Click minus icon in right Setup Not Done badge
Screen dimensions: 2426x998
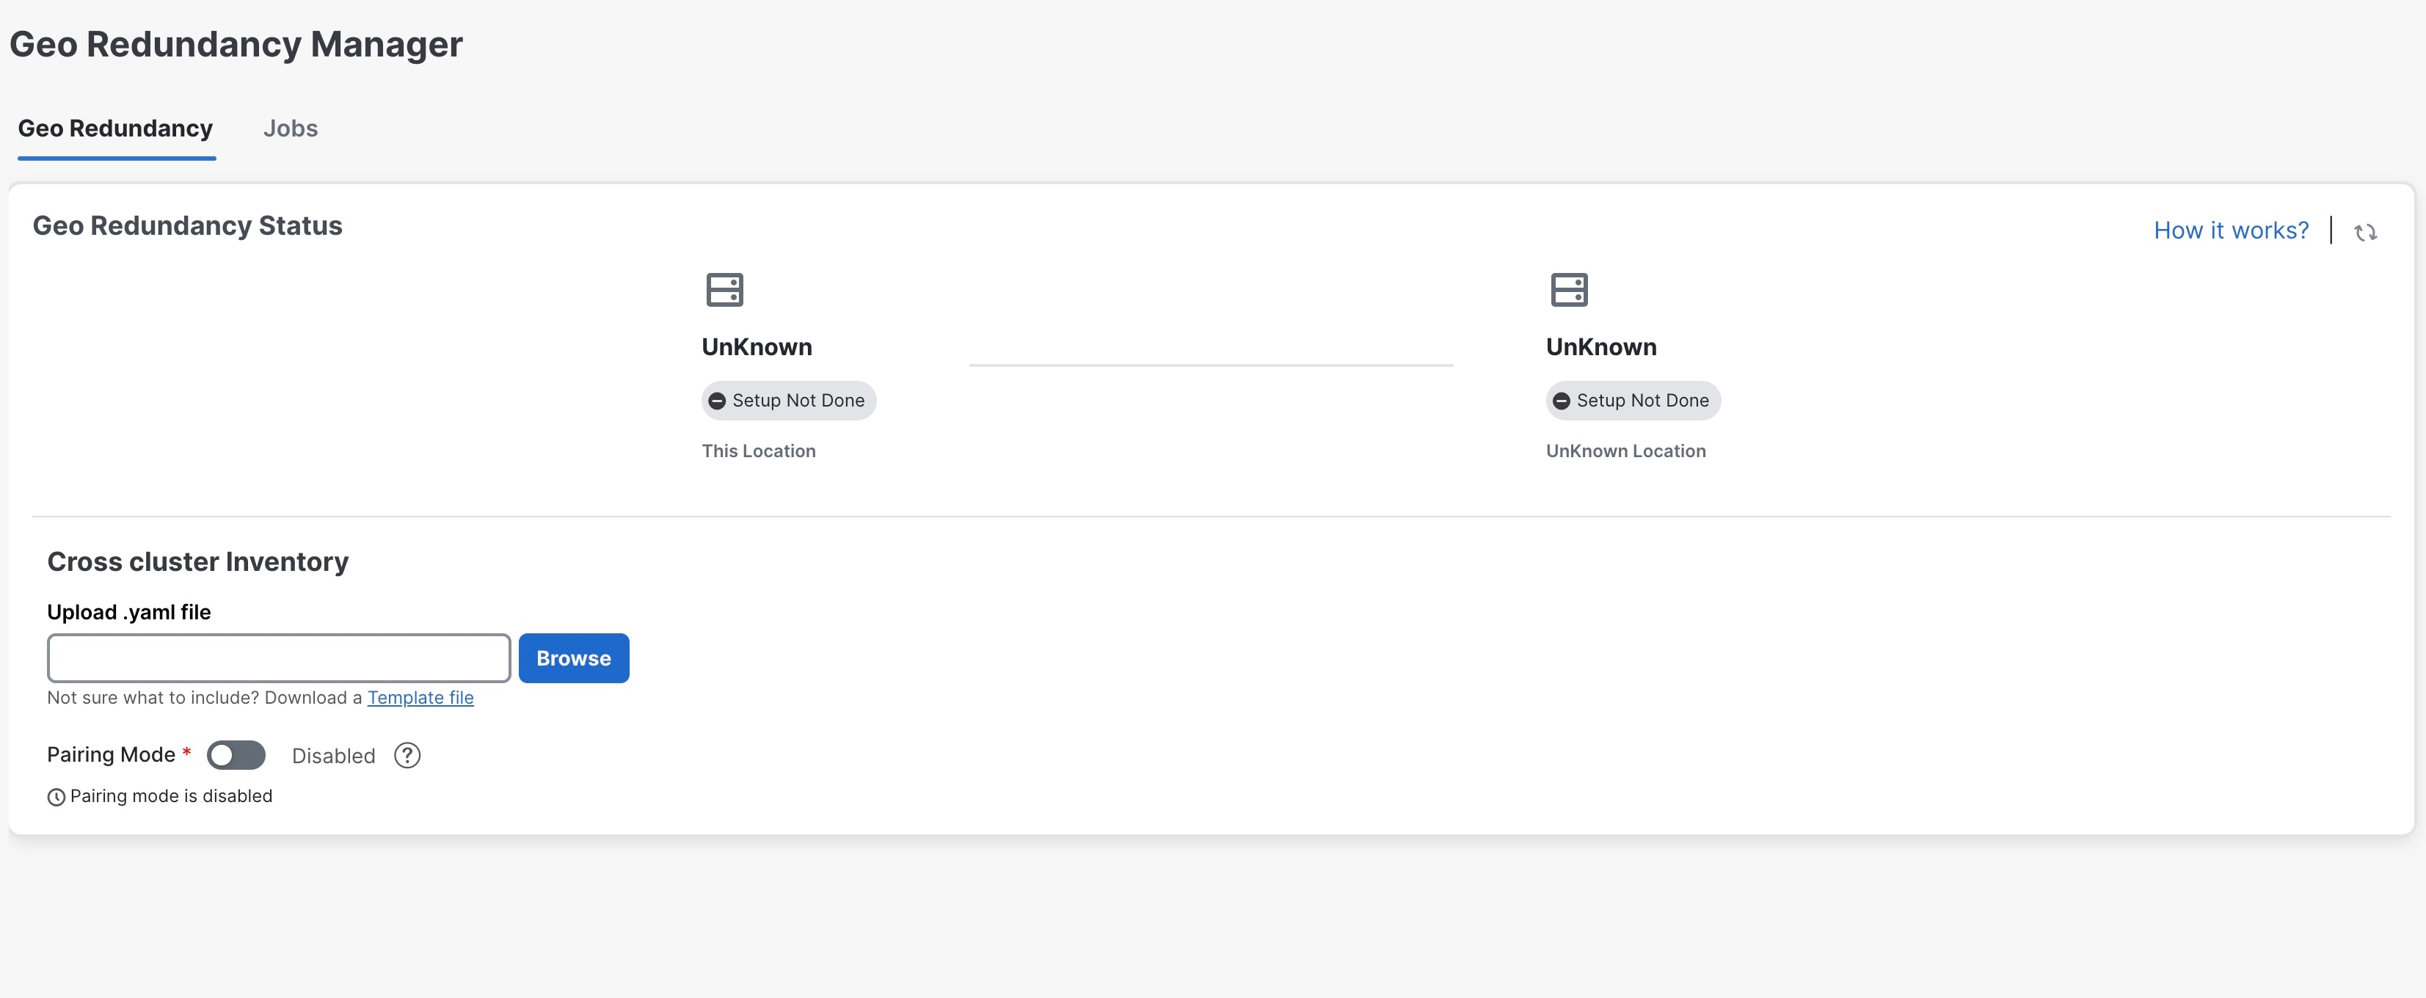[x=1561, y=401]
